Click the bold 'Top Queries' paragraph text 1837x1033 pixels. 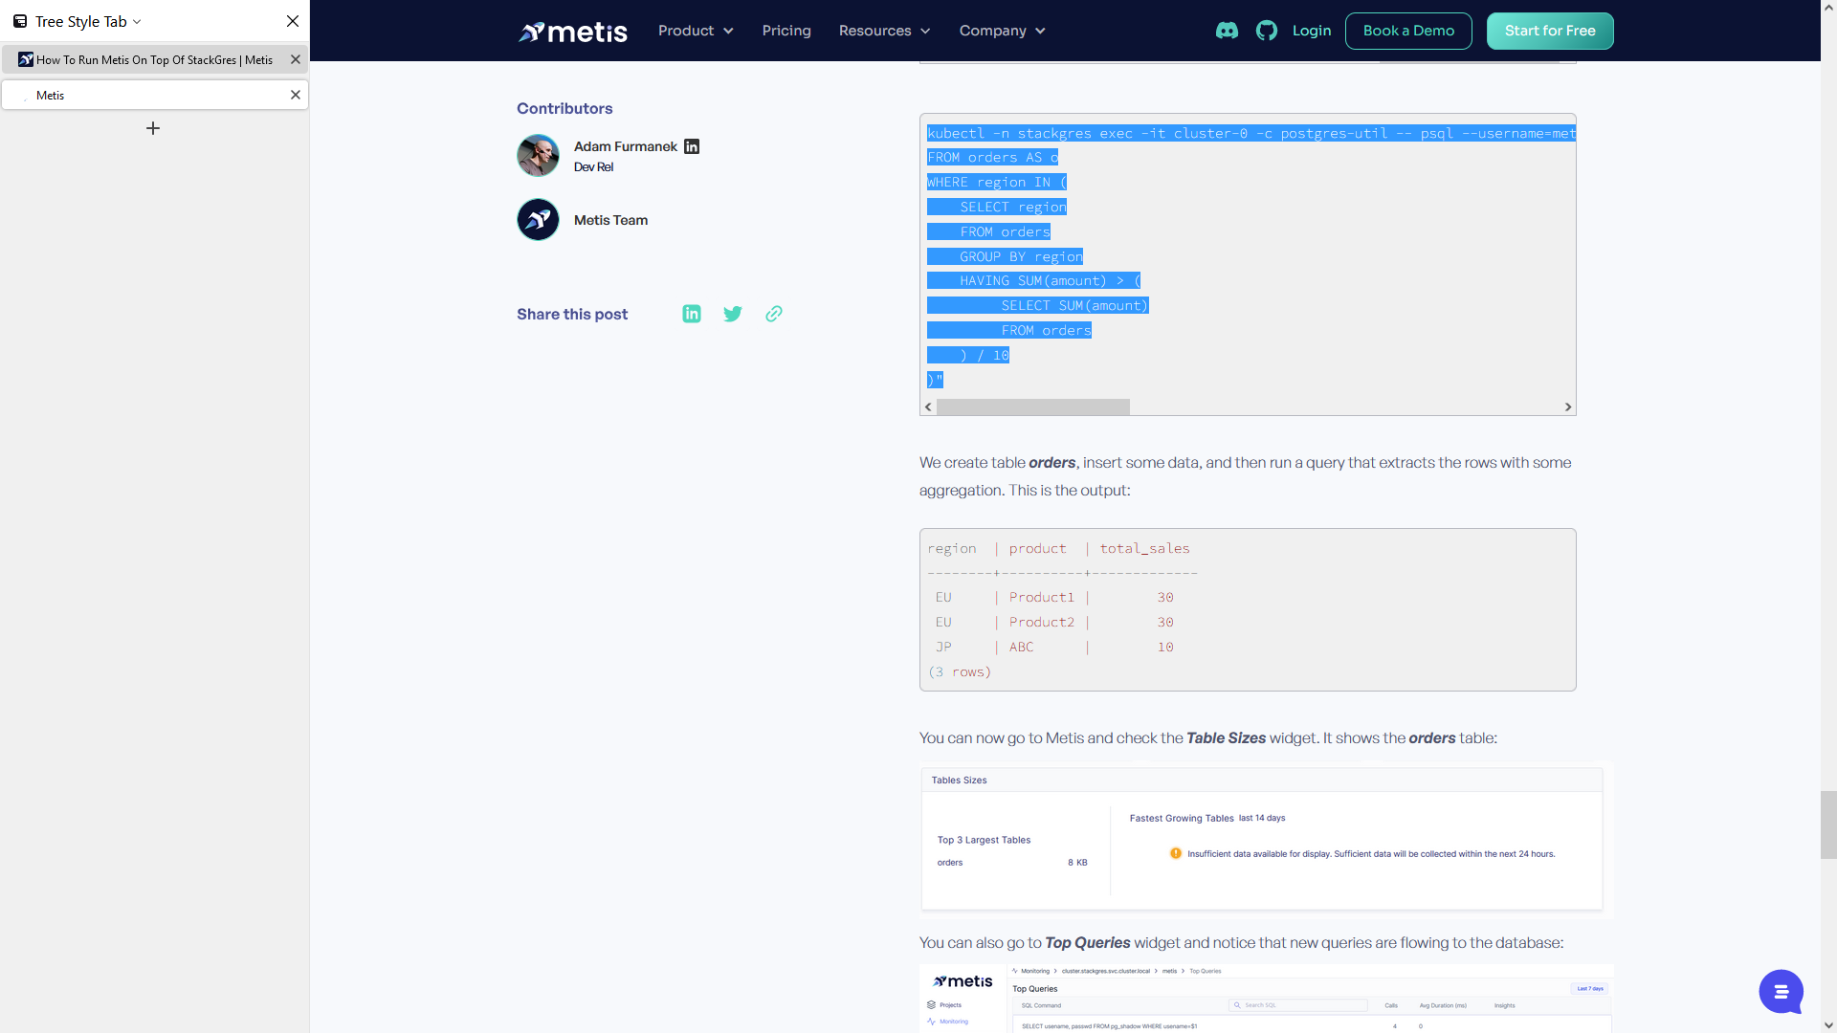[x=1088, y=942]
